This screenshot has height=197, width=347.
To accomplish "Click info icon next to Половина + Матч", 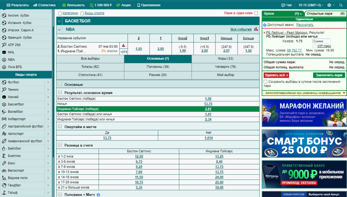I will tap(98, 195).
